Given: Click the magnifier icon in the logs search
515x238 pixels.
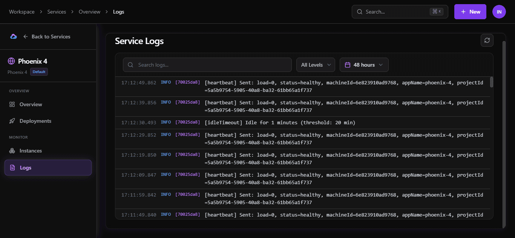Looking at the screenshot, I should click(130, 65).
